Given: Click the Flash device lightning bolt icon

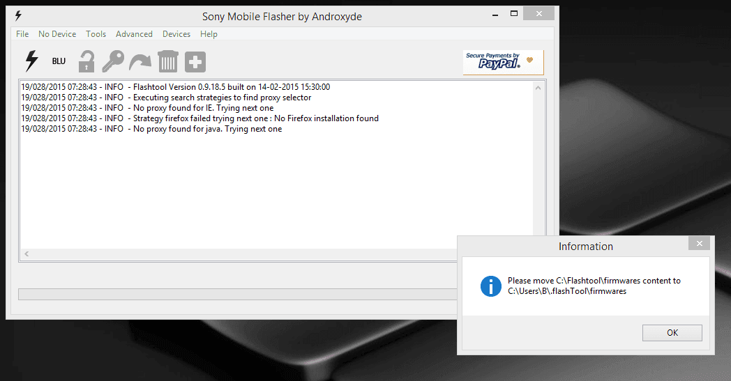Looking at the screenshot, I should point(31,61).
